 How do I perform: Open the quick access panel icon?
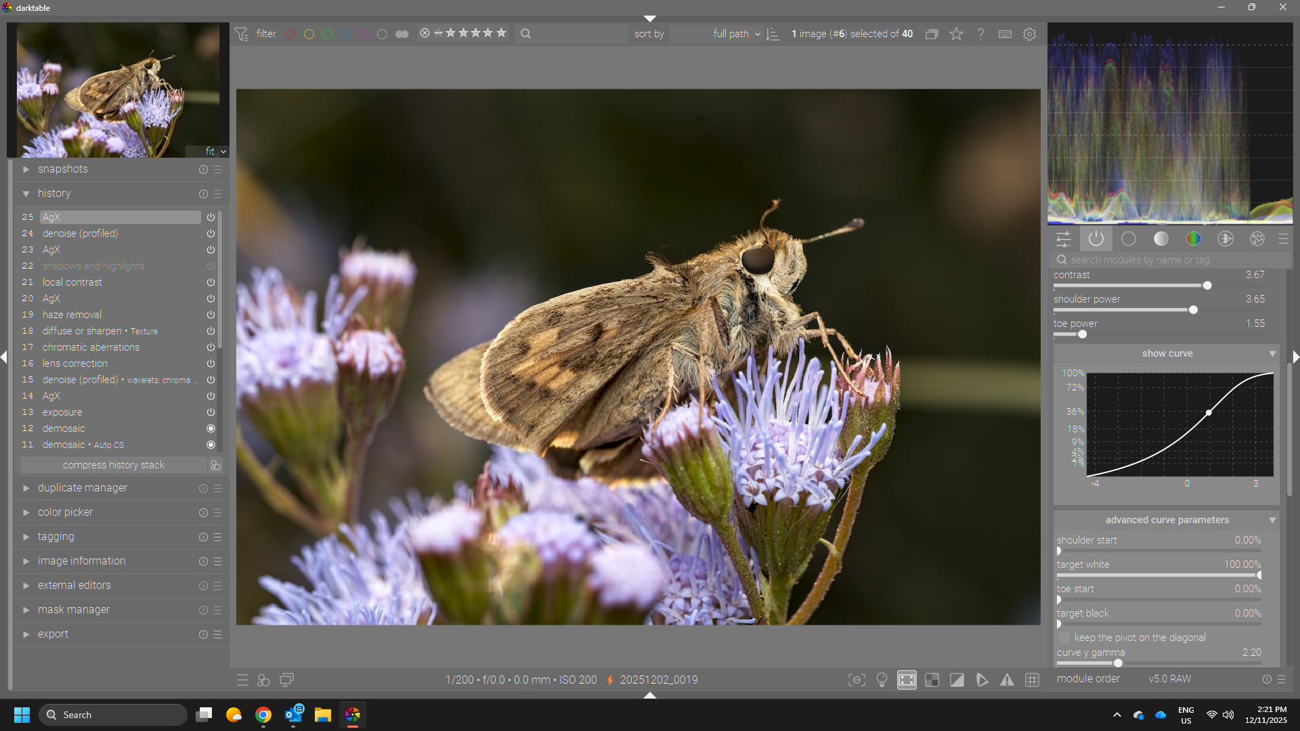(x=1063, y=239)
